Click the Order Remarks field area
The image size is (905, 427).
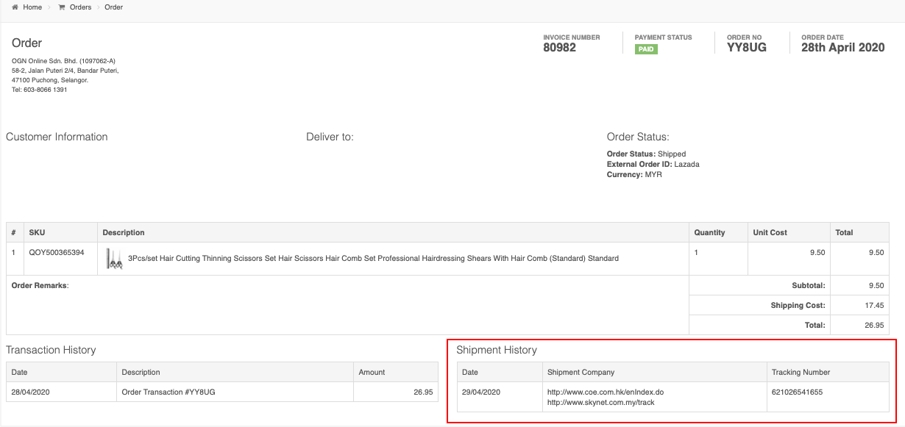click(347, 305)
